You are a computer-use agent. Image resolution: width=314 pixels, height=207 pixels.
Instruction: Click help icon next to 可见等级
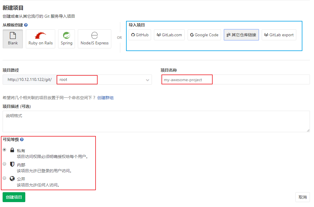click(x=22, y=140)
